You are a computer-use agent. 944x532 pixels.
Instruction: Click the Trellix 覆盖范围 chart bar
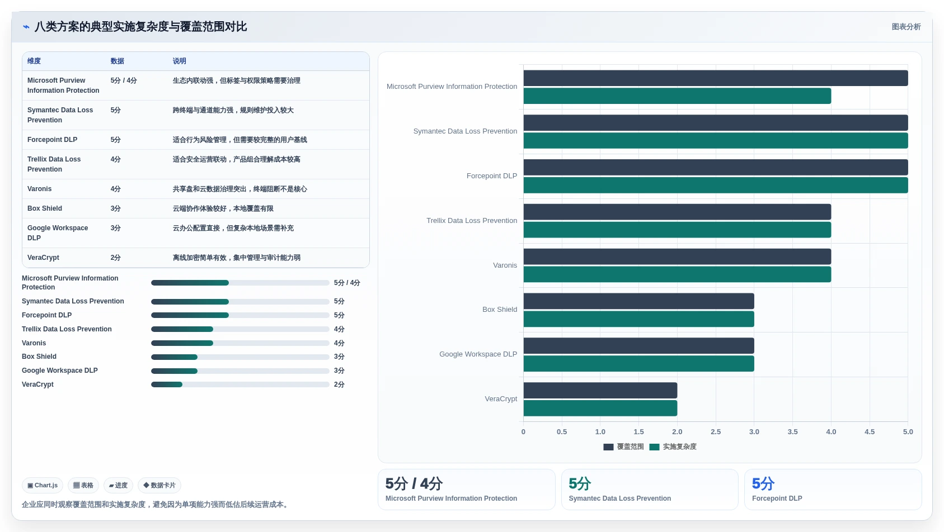[x=677, y=212]
